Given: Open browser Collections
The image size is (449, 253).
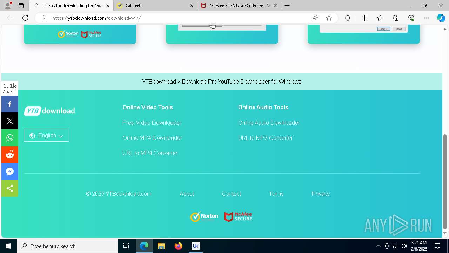Looking at the screenshot, I should [x=396, y=18].
